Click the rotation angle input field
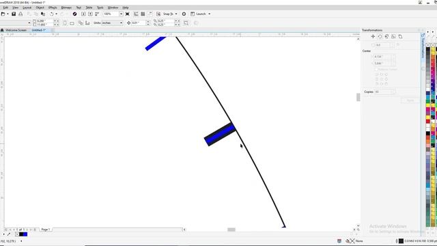Image resolution: width=437 pixels, height=246 pixels. (x=383, y=45)
